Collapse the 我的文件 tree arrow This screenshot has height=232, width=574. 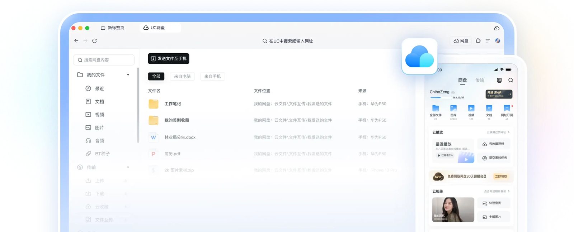click(x=128, y=75)
